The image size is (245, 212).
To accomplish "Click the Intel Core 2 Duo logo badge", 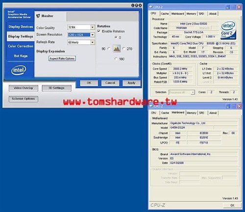I will pos(228,30).
